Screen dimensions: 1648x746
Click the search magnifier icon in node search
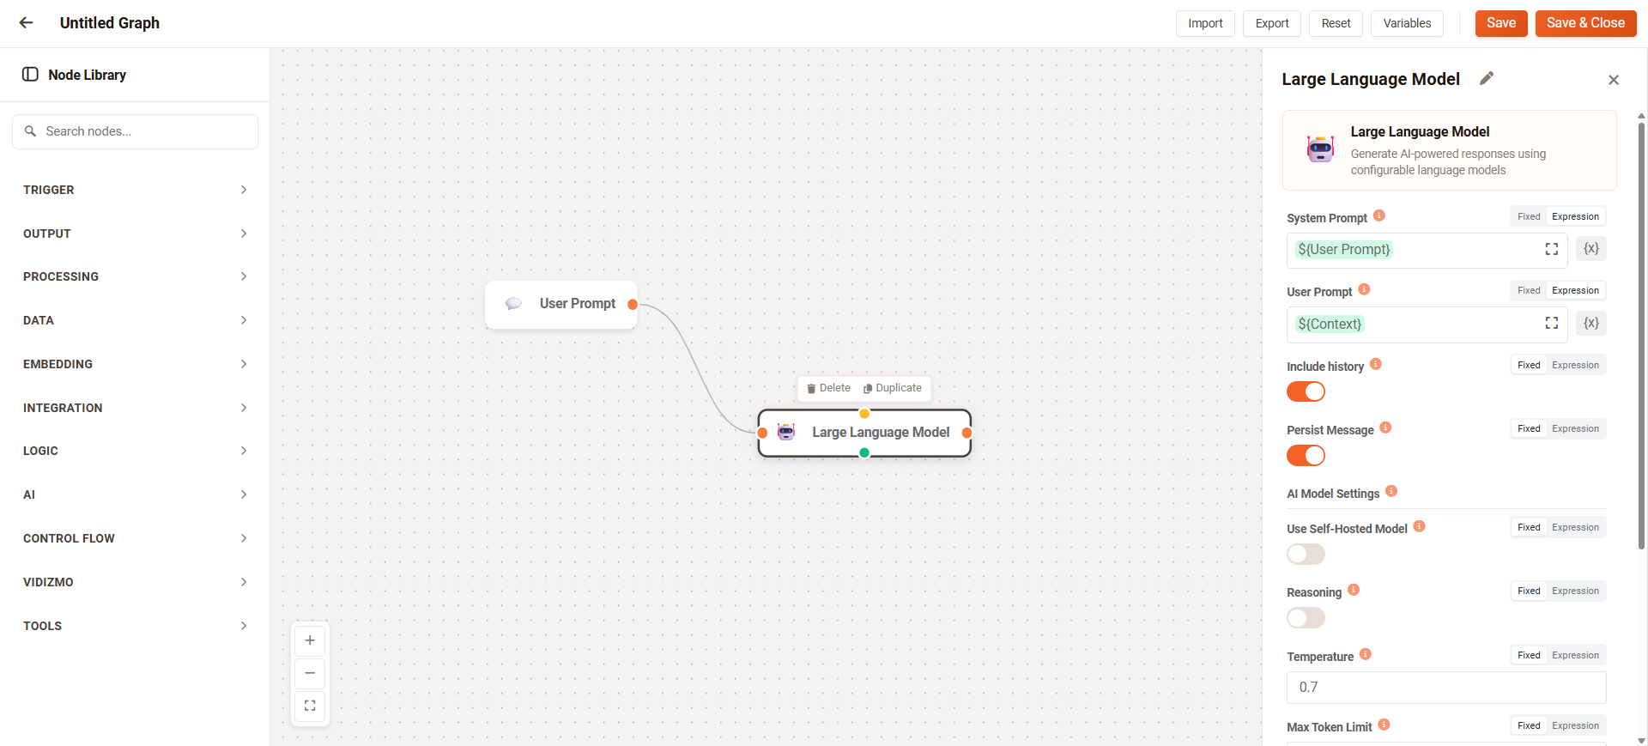click(30, 131)
